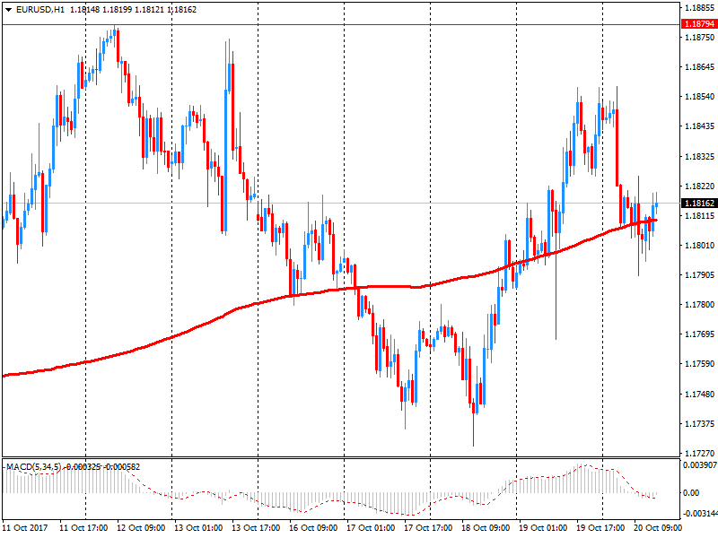The height and width of the screenshot is (538, 718).
Task: Click price scale value 1.17270
Action: (x=699, y=453)
